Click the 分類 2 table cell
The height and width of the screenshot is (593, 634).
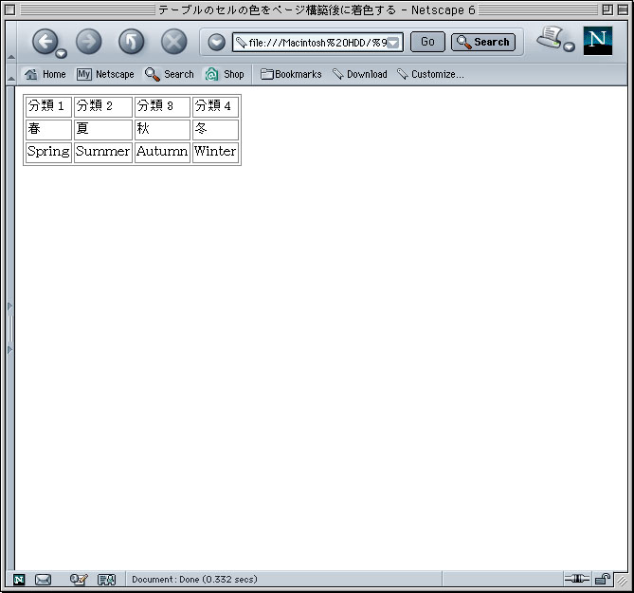103,106
